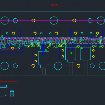The width and height of the screenshot is (105, 105).
Task: Select cyan rounded tube shape in red detail box
Action: (3, 86)
